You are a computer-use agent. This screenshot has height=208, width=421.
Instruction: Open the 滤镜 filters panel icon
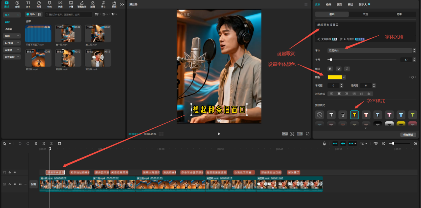coord(92,4)
